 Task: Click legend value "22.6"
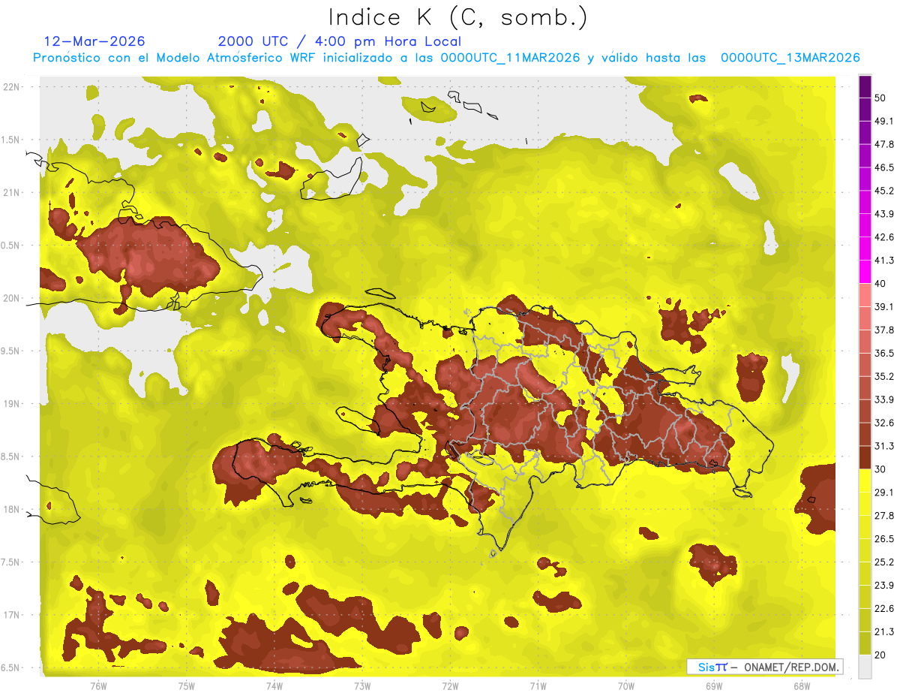pos(883,609)
